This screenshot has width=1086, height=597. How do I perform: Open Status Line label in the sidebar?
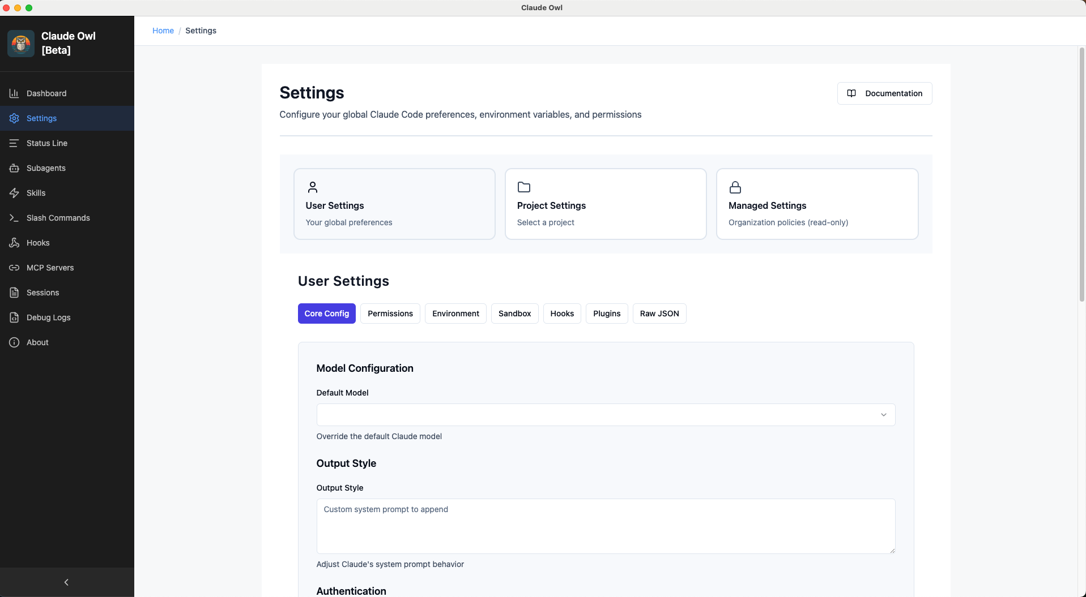click(47, 143)
